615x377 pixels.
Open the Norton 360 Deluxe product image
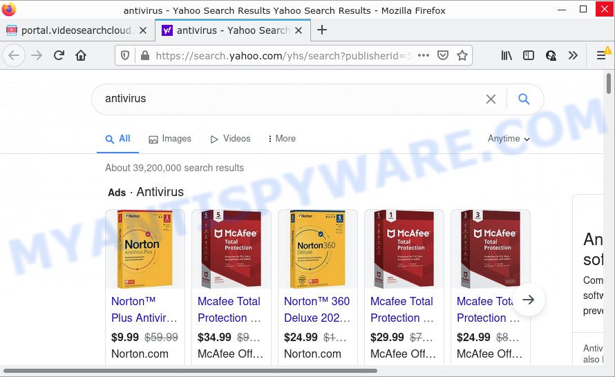[318, 249]
